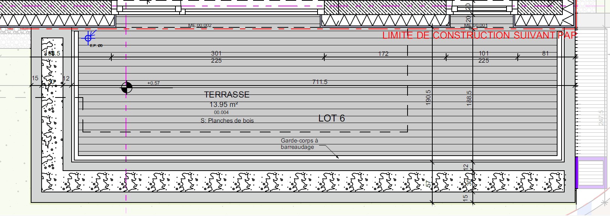This screenshot has height=216, width=610.
Task: Select the quartered-circle level marker
Action: tap(127, 87)
